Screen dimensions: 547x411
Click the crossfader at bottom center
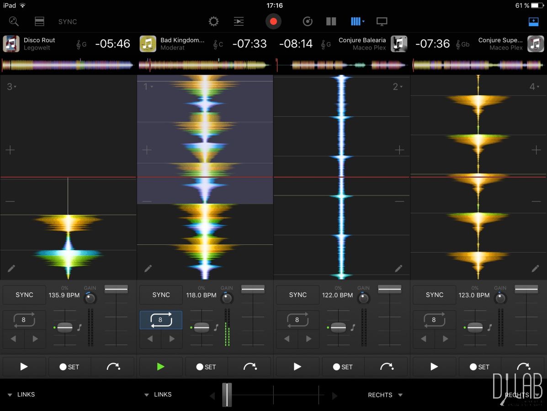[x=228, y=395]
